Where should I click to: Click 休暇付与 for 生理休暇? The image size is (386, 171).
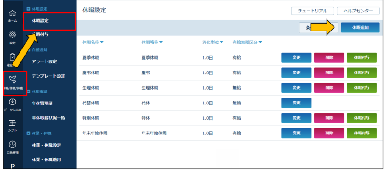pyautogui.click(x=362, y=88)
